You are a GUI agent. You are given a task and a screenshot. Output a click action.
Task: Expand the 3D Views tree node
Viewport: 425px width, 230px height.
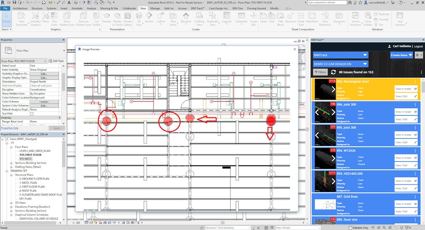pos(11,203)
